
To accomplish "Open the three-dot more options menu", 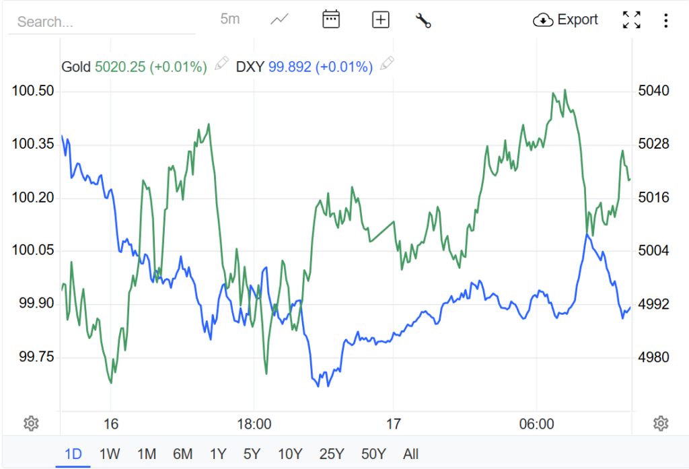I will click(x=665, y=20).
